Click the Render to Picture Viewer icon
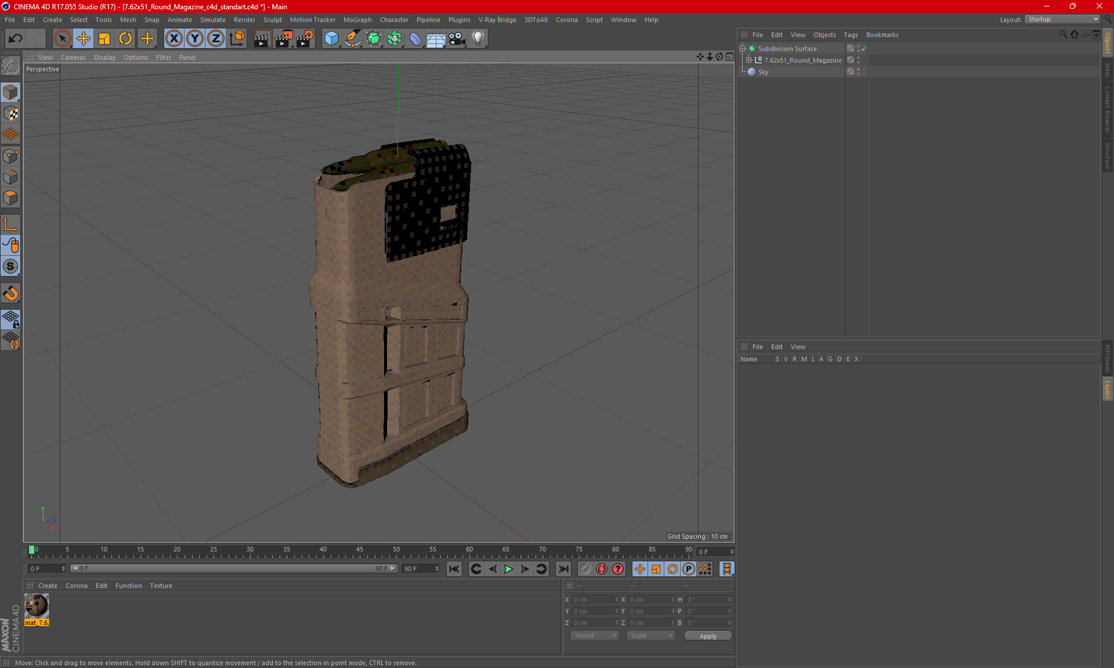 click(284, 39)
